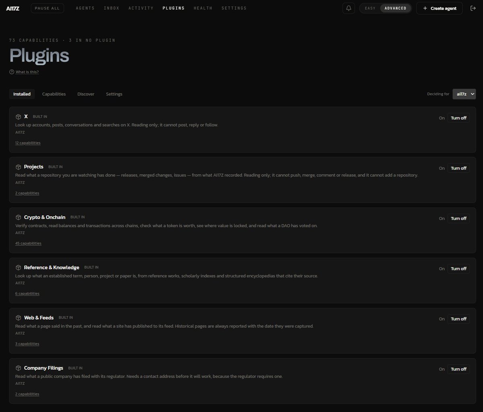Click the X plugin cube icon
Viewport: 483px width, 412px height.
(x=18, y=117)
